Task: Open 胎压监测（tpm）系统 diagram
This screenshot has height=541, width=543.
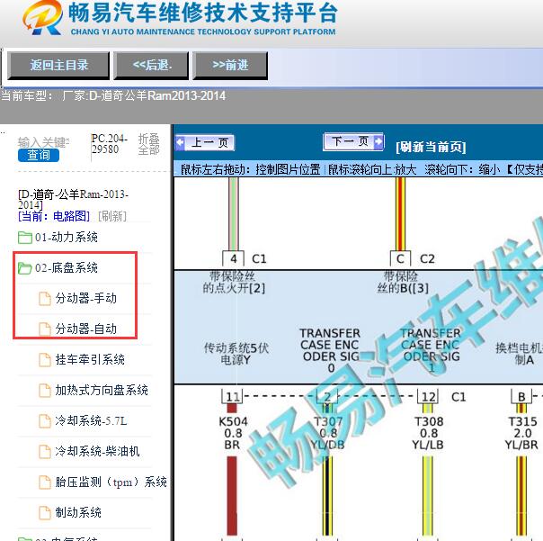Action: (x=111, y=482)
